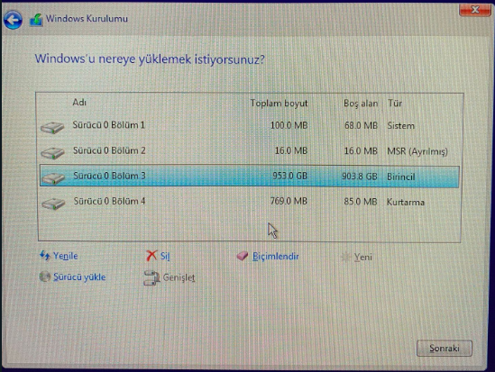
Task: Go back using the blue arrow button
Action: tap(13, 20)
